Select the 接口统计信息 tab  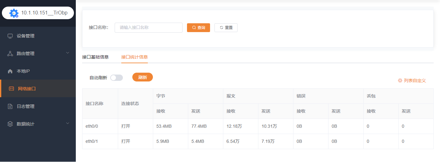point(135,57)
